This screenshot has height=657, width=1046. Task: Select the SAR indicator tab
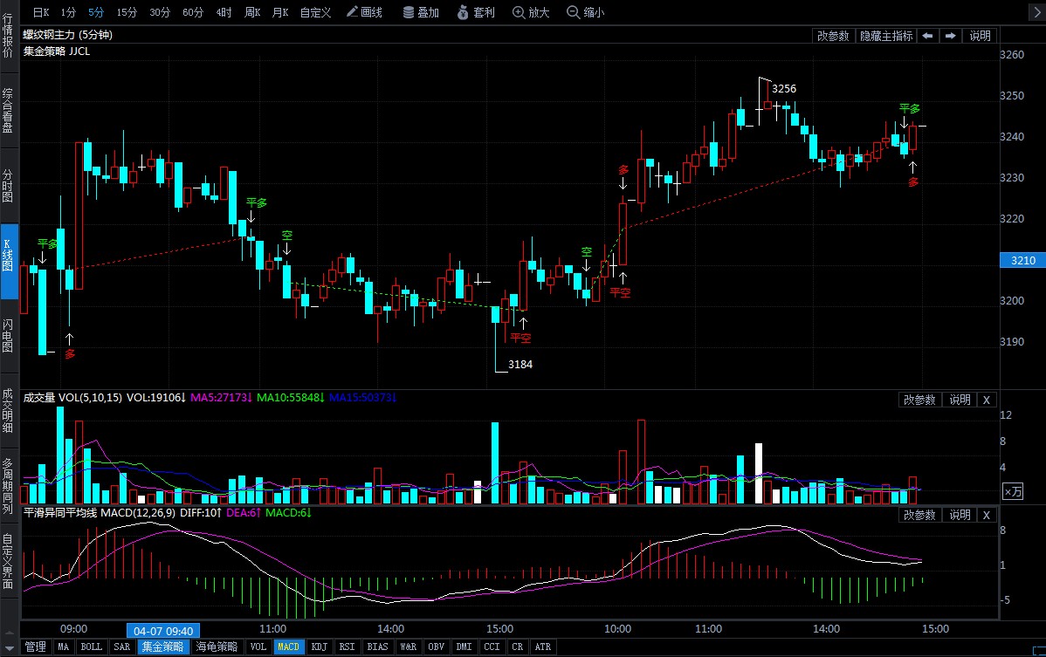click(x=122, y=647)
